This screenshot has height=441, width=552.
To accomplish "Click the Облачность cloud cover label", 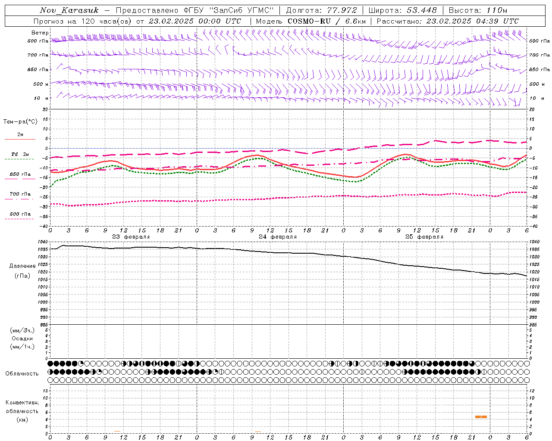I will tap(22, 374).
